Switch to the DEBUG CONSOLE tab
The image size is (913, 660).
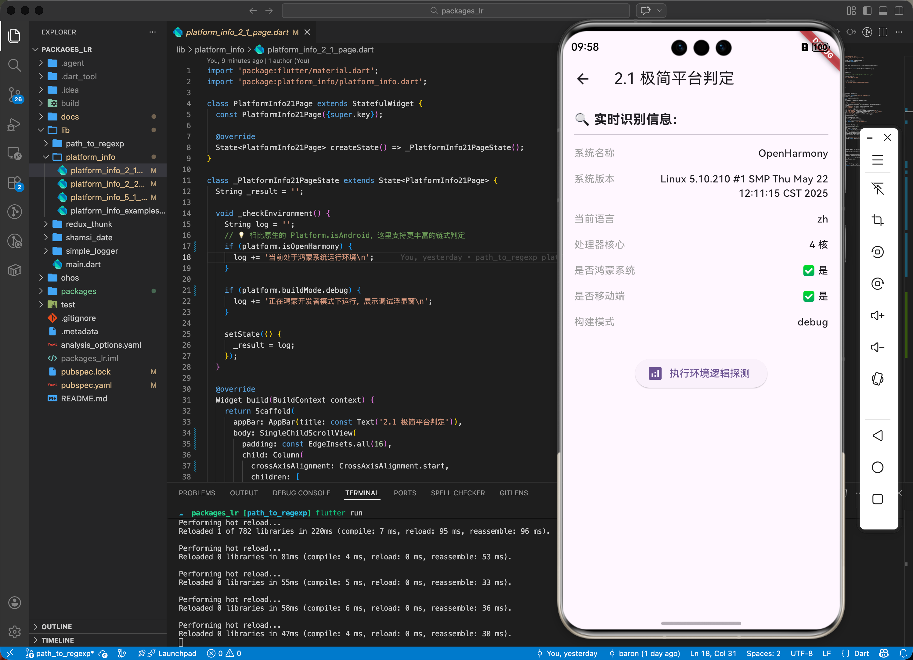301,493
